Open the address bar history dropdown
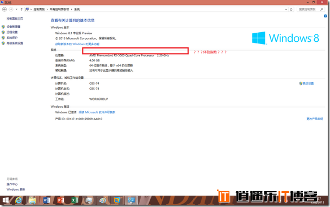 [286, 10]
